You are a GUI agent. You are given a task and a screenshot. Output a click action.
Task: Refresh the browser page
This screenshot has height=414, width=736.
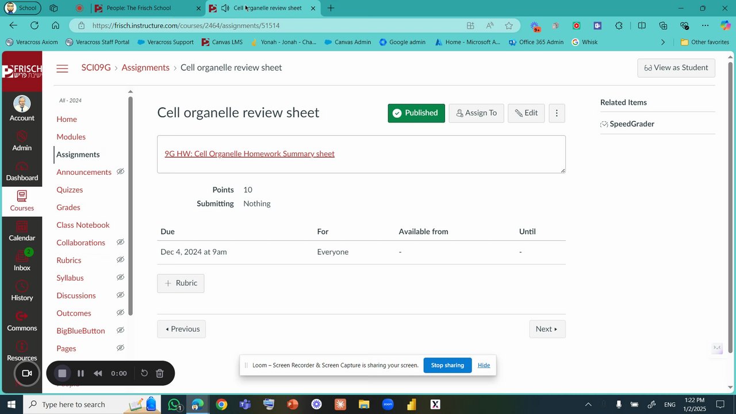[x=34, y=25]
